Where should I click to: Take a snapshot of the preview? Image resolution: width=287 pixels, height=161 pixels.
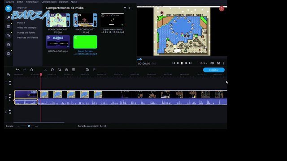(218, 63)
